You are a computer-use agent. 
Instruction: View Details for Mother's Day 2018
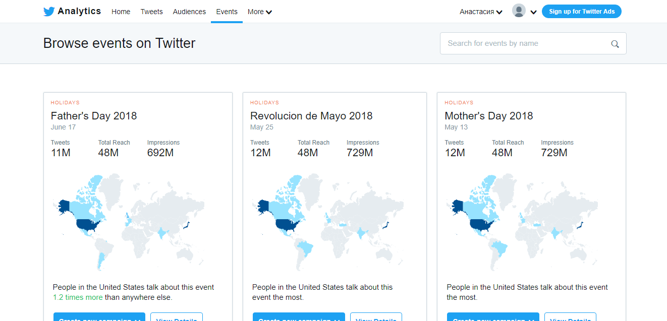click(x=570, y=318)
